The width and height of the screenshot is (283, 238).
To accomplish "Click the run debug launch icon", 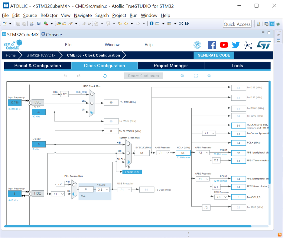I will point(46,24).
